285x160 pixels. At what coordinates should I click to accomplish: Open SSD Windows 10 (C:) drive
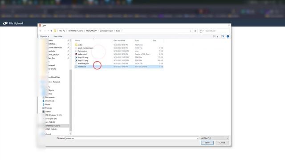click(x=53, y=115)
